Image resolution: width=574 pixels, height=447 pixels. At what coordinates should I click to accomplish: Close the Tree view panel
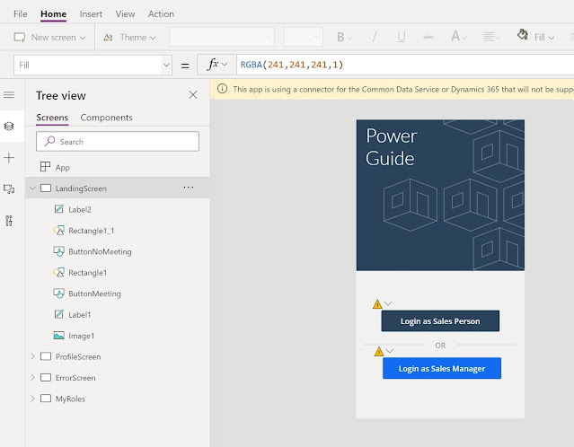pyautogui.click(x=193, y=95)
